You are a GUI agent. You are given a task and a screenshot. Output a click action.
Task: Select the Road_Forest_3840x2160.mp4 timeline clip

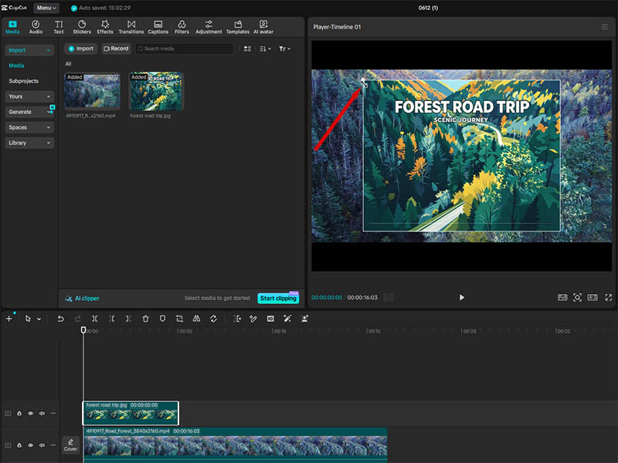(x=236, y=444)
